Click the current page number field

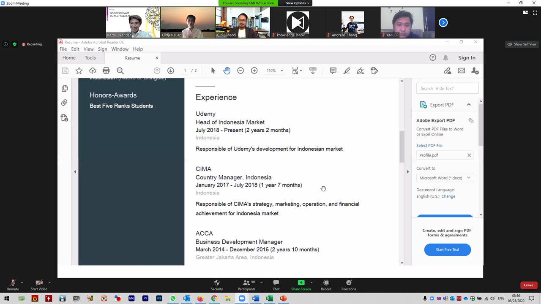point(185,71)
